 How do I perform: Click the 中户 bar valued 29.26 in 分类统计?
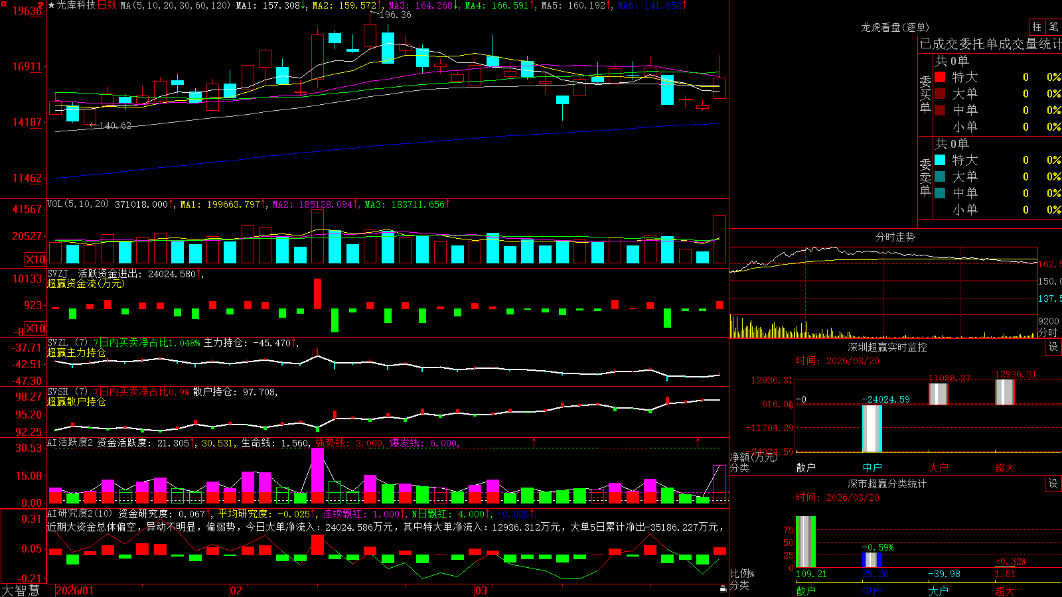pyautogui.click(x=872, y=560)
